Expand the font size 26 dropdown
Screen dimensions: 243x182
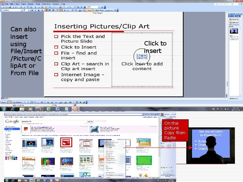(x=29, y=10)
